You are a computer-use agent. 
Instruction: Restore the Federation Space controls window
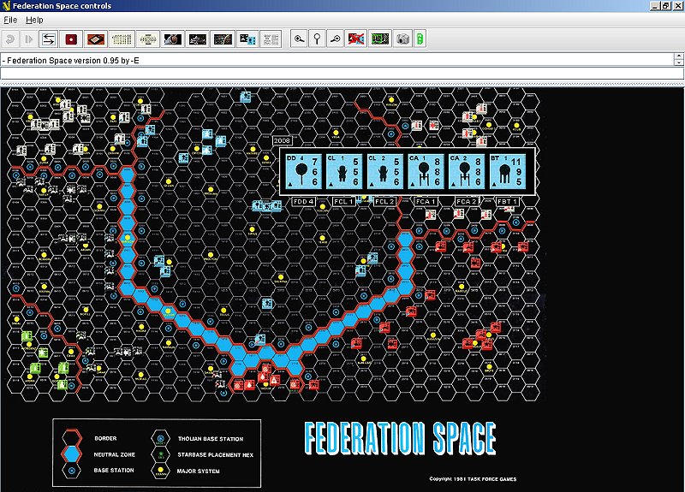tap(666, 6)
